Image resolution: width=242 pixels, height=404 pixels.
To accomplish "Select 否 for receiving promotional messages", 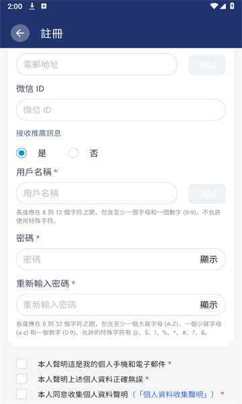I will pyautogui.click(x=73, y=153).
